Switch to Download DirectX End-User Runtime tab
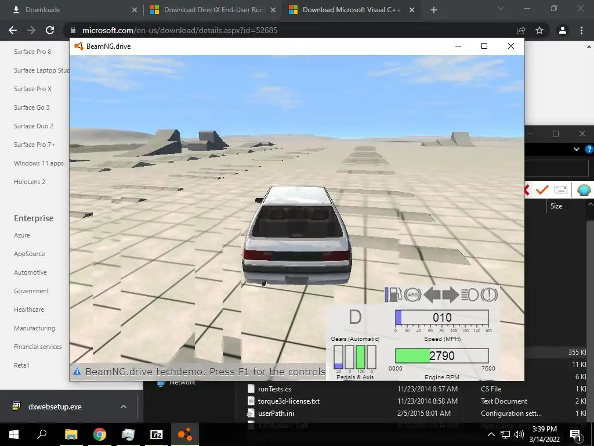Viewport: 594px width, 446px height. [x=213, y=10]
